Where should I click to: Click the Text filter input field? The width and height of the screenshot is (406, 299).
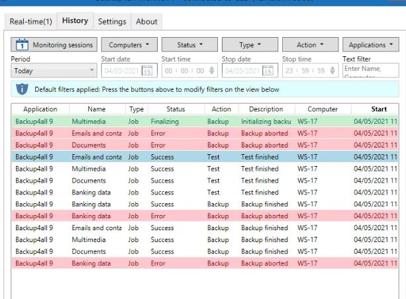(x=370, y=70)
